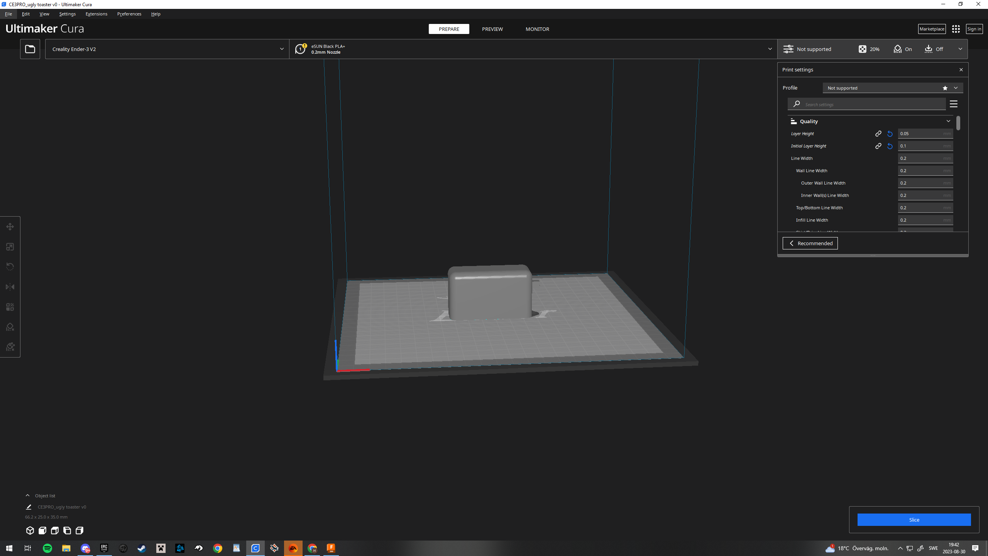The image size is (988, 556).
Task: Click the Sign in button
Action: (974, 29)
